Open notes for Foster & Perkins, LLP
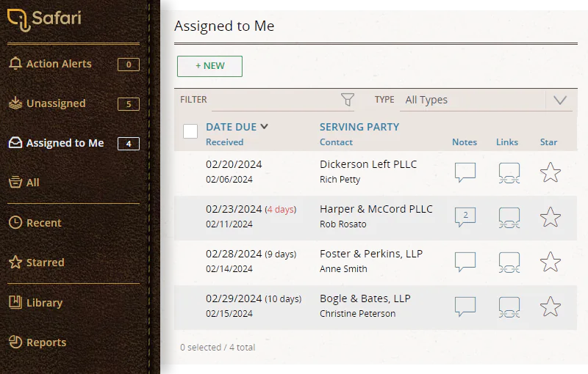This screenshot has width=588, height=374. coord(465,262)
